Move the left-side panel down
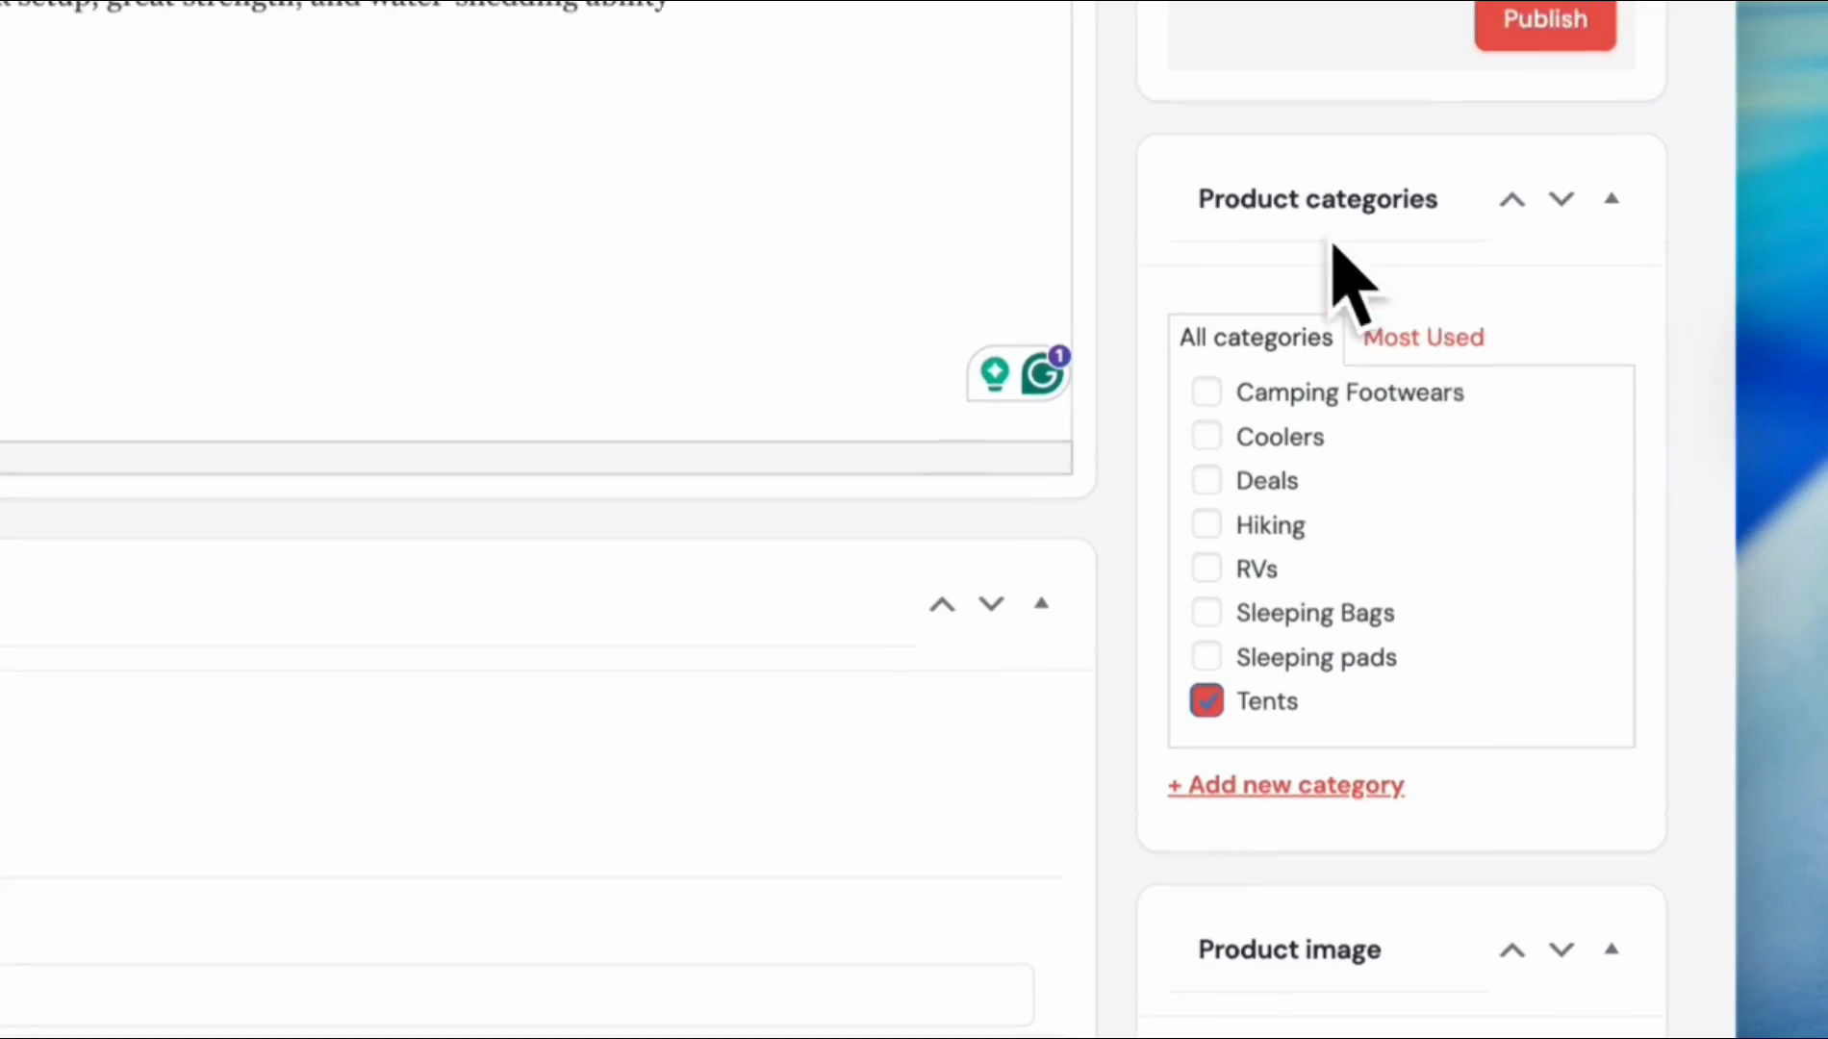The width and height of the screenshot is (1828, 1039). click(991, 604)
